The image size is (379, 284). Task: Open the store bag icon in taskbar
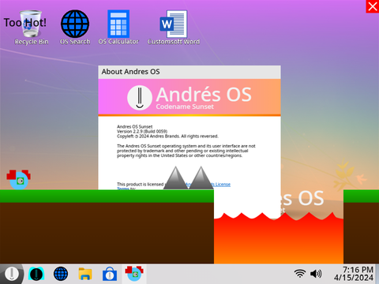[110, 274]
